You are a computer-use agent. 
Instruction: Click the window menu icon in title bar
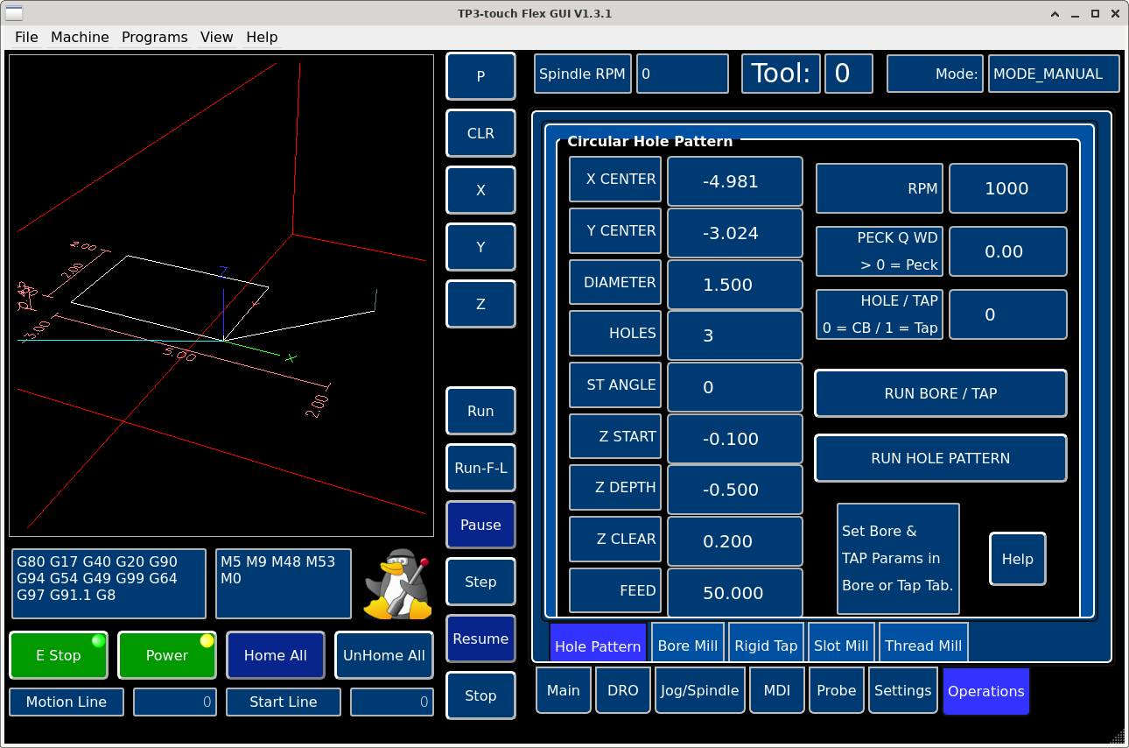tap(14, 13)
